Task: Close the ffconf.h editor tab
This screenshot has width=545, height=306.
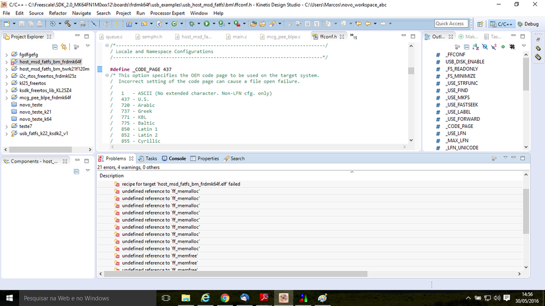Action: point(342,36)
